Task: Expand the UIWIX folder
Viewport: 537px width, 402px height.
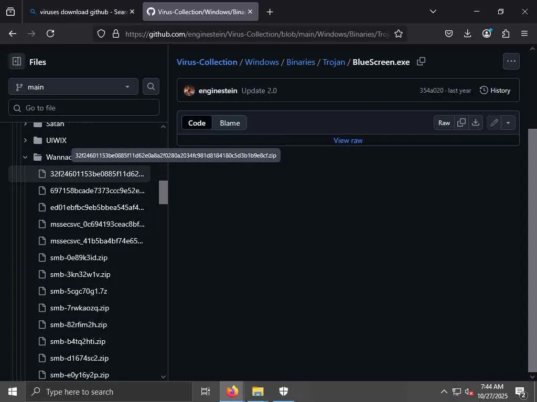Action: (25, 140)
